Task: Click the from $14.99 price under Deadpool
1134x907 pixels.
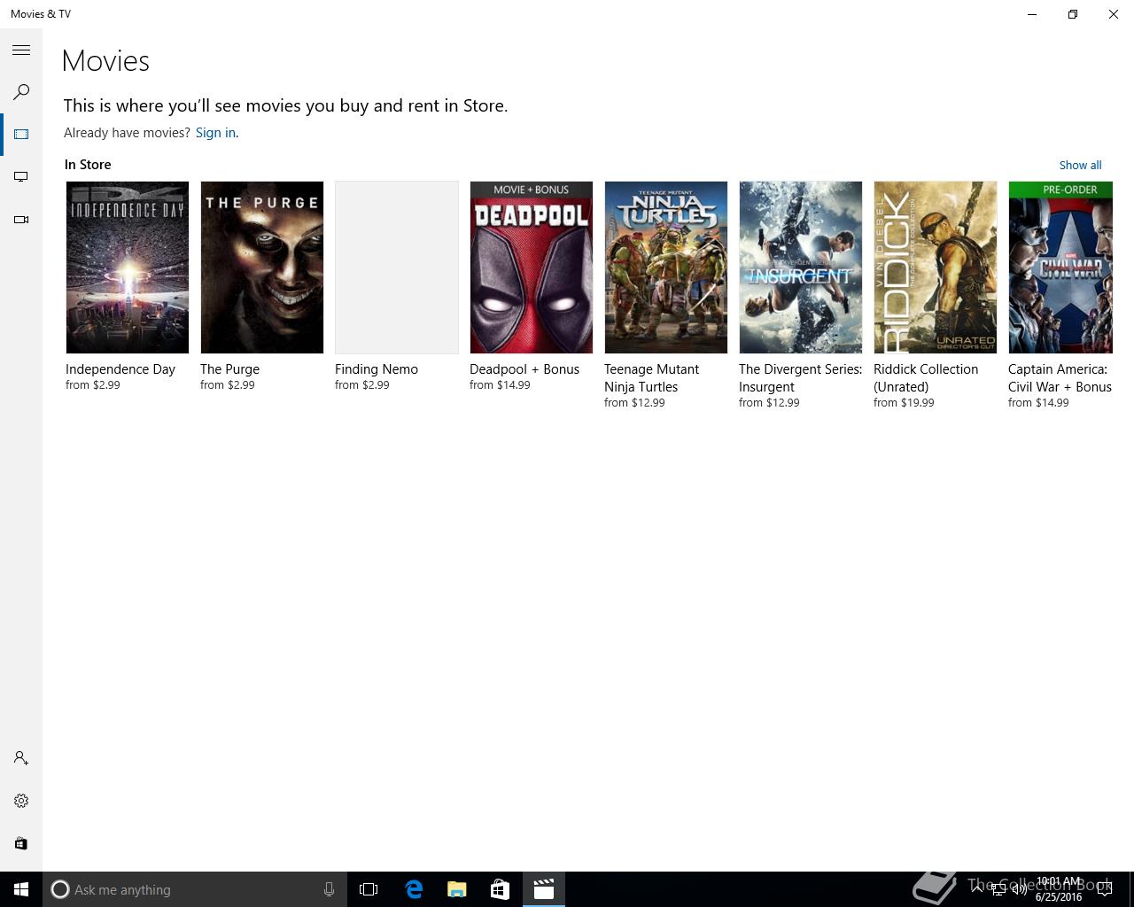Action: [x=500, y=385]
